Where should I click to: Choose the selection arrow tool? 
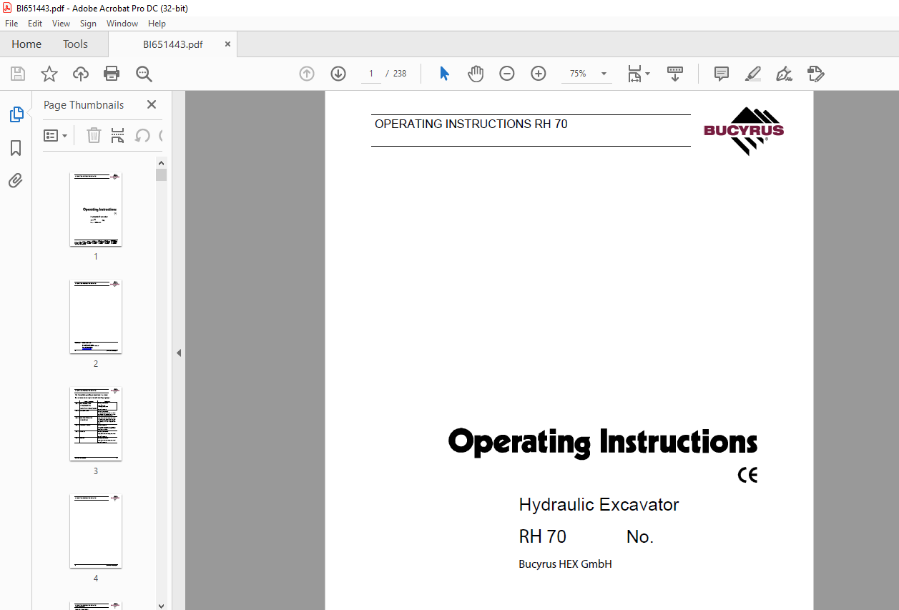(444, 74)
